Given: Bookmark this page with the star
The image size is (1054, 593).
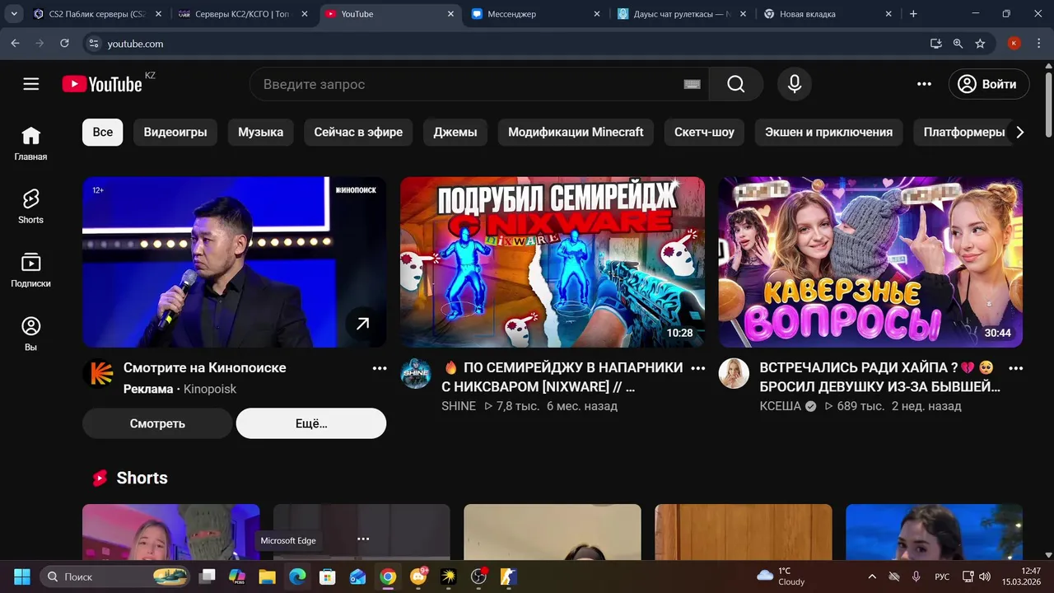Looking at the screenshot, I should click(x=980, y=44).
